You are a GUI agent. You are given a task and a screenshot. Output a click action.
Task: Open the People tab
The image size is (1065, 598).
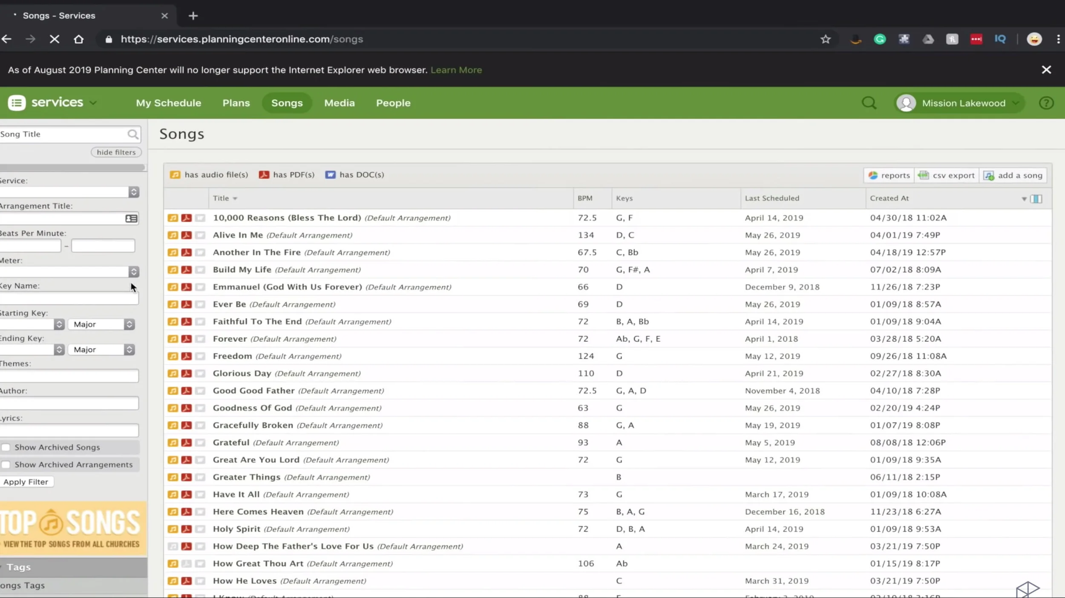(393, 103)
